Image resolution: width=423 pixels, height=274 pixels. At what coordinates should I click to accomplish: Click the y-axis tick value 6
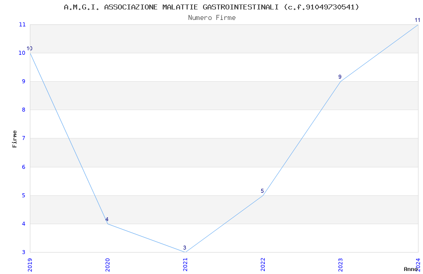(24, 167)
